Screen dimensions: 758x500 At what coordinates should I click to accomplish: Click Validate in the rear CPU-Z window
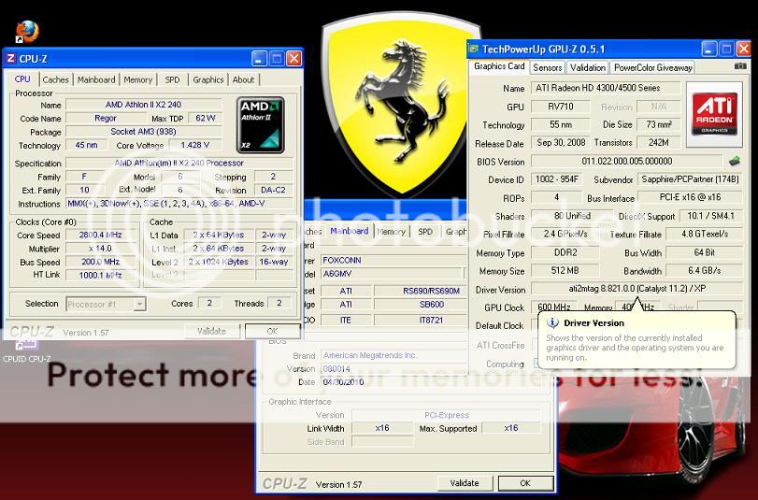pos(465,483)
